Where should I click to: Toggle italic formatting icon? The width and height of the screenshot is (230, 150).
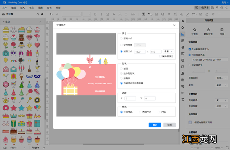coord(101,14)
